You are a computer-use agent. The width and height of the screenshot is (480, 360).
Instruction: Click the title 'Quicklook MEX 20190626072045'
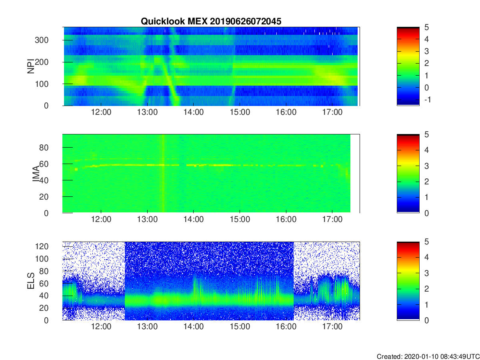tap(211, 22)
